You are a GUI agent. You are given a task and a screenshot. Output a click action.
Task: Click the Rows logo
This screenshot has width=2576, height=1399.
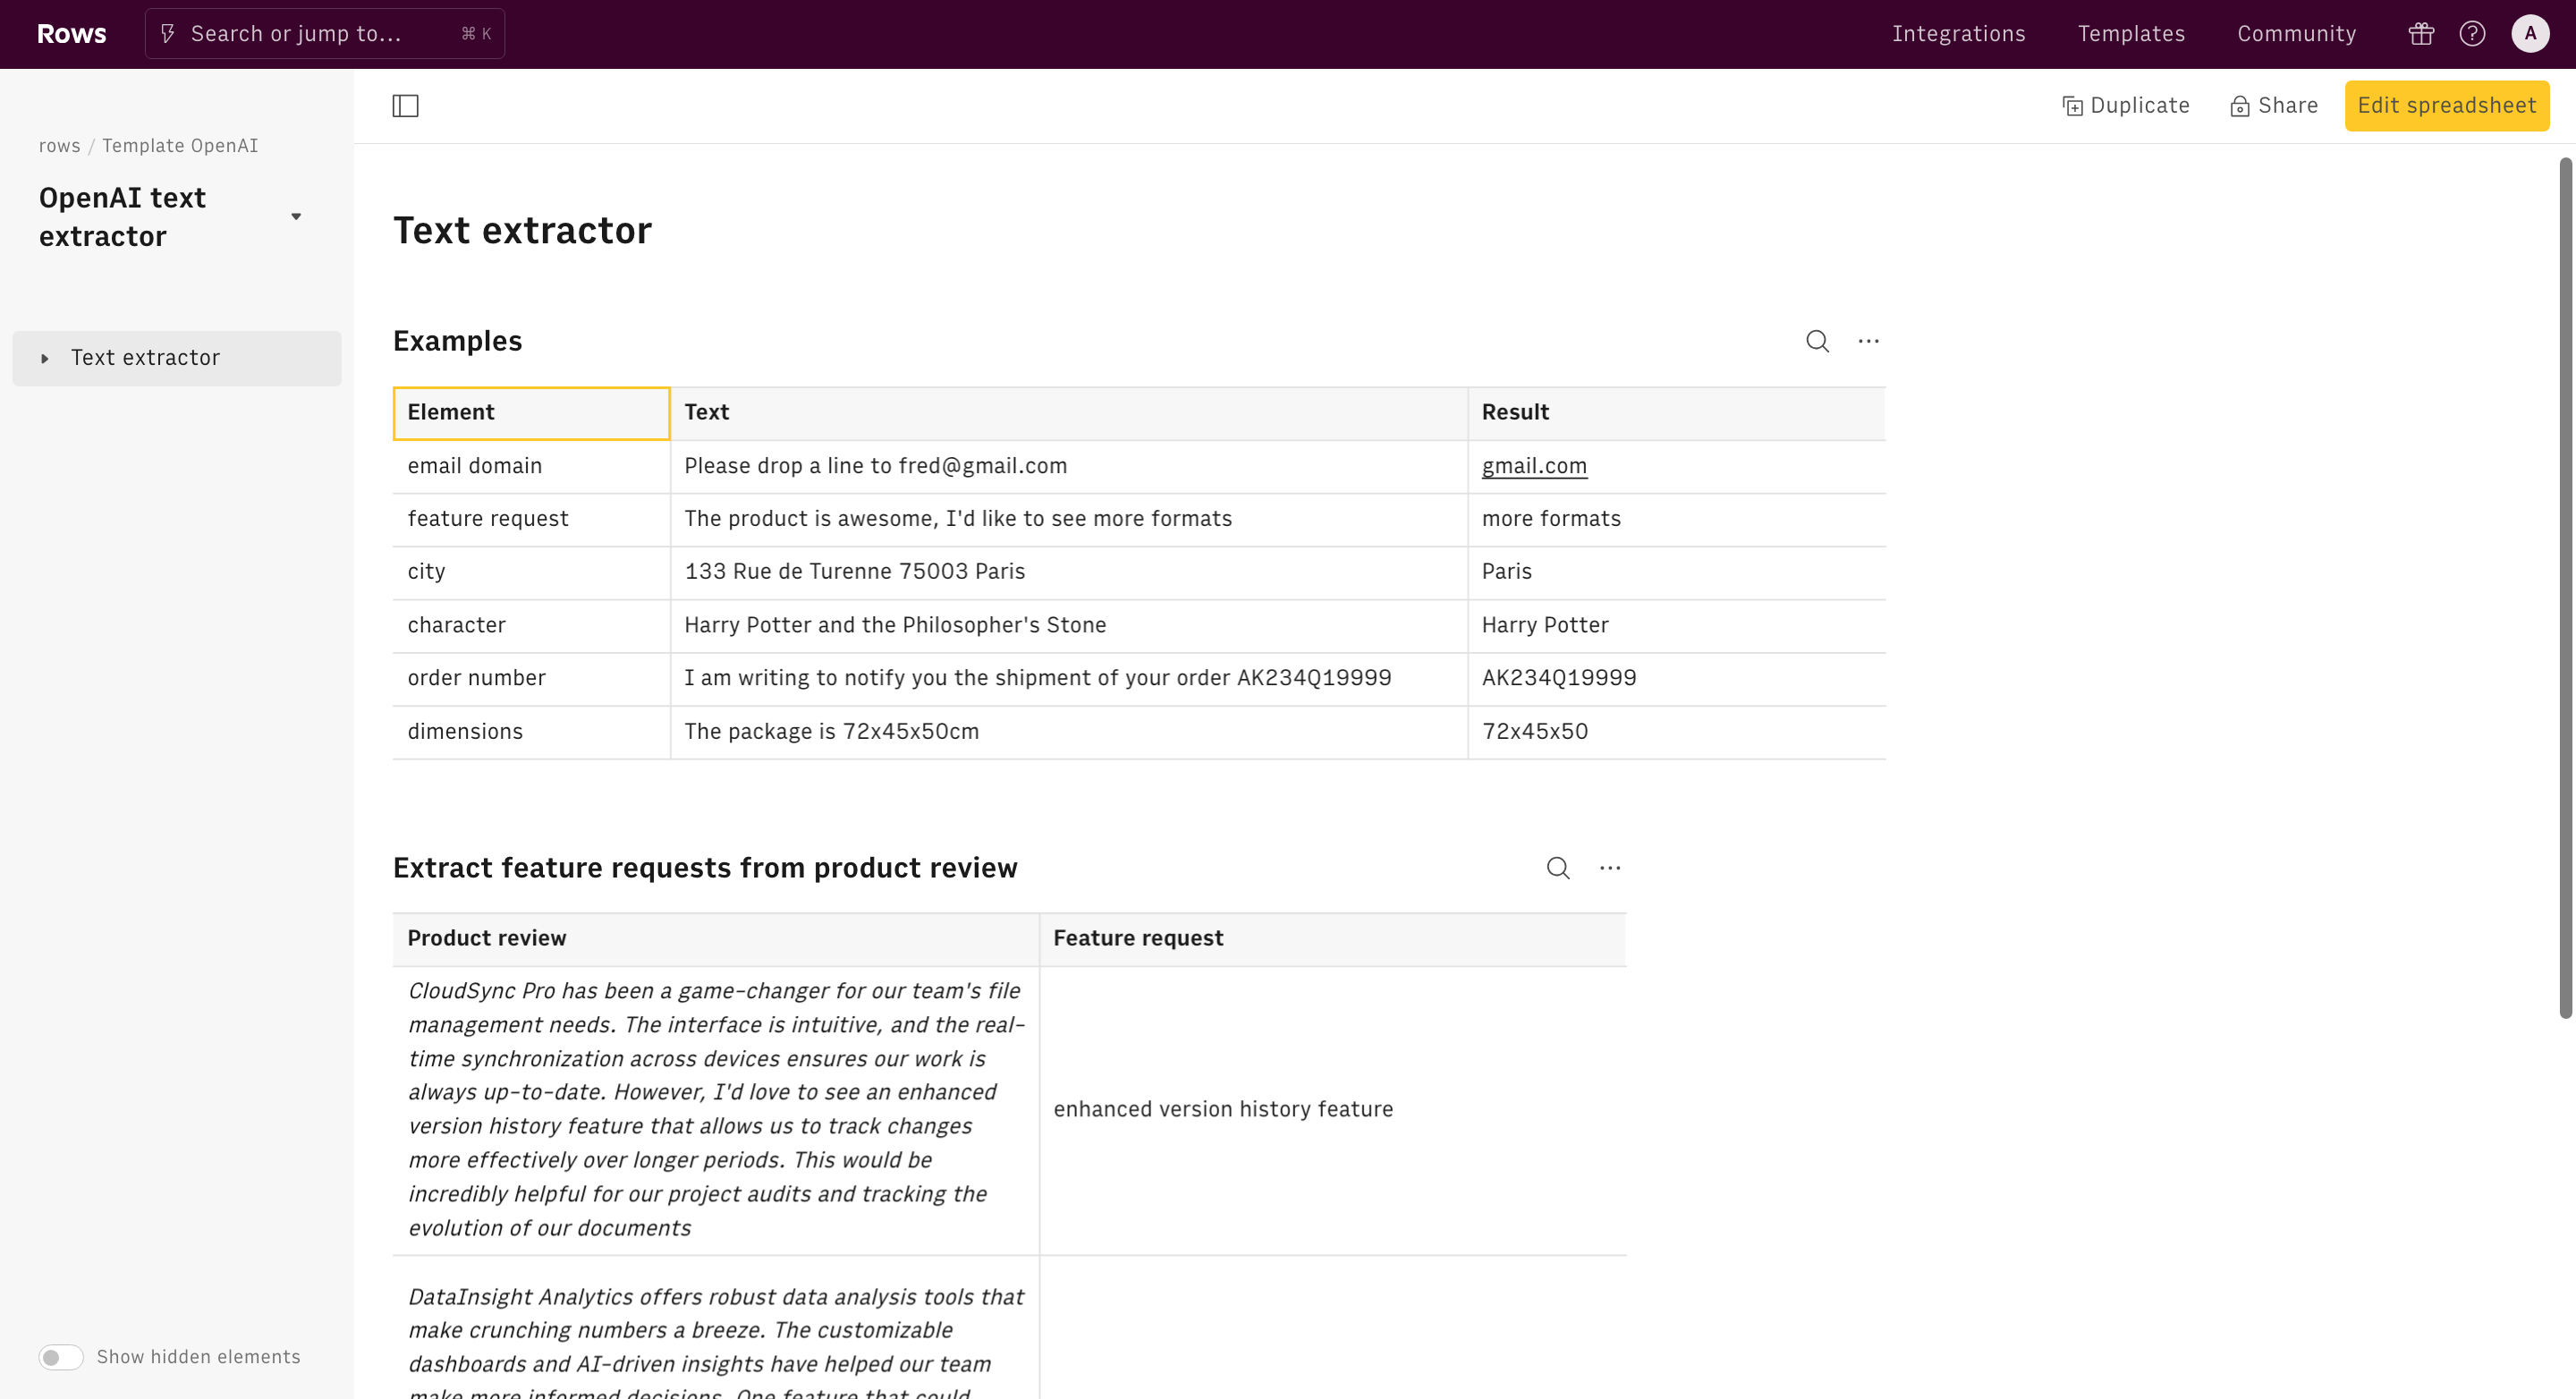click(71, 34)
